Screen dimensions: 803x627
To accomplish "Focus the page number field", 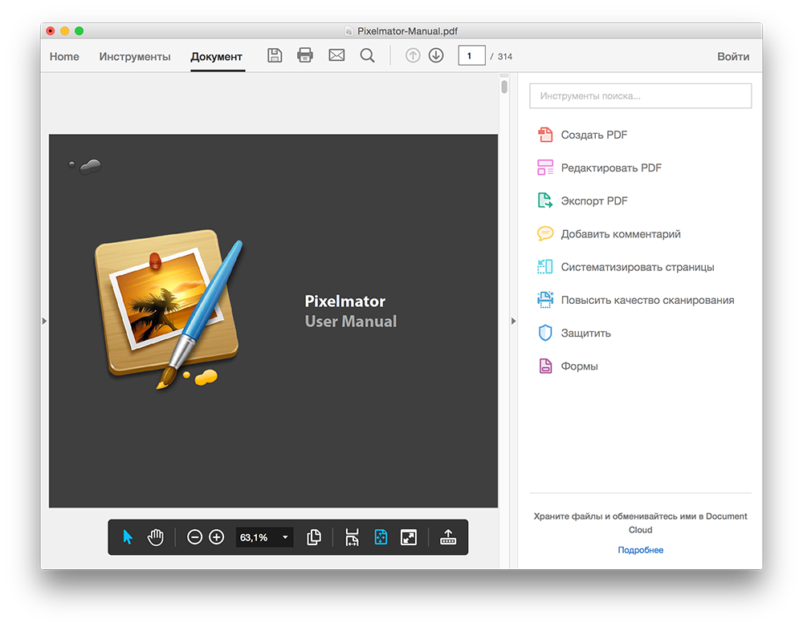I will point(471,56).
